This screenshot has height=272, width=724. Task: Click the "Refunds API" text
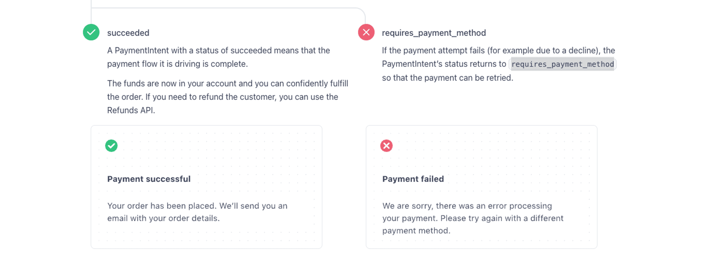pos(130,110)
